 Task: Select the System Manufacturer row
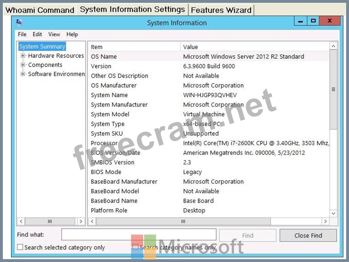point(209,104)
